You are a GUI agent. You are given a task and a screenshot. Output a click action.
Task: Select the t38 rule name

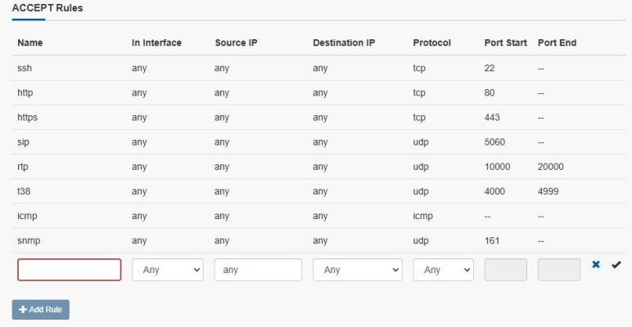(x=24, y=191)
